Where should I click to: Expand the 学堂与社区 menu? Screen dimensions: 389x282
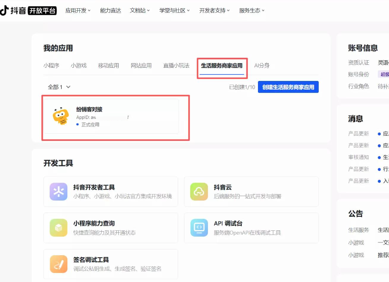[174, 10]
